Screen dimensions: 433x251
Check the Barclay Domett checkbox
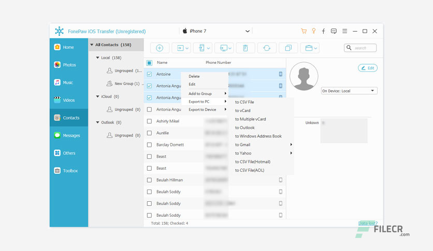149,145
